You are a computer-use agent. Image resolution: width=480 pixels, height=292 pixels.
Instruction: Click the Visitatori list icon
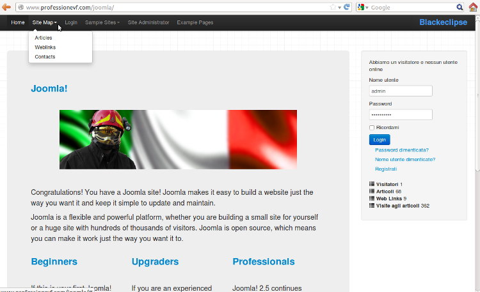click(372, 184)
